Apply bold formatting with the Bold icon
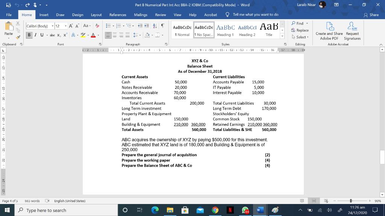The height and width of the screenshot is (216, 385). pyautogui.click(x=29, y=35)
